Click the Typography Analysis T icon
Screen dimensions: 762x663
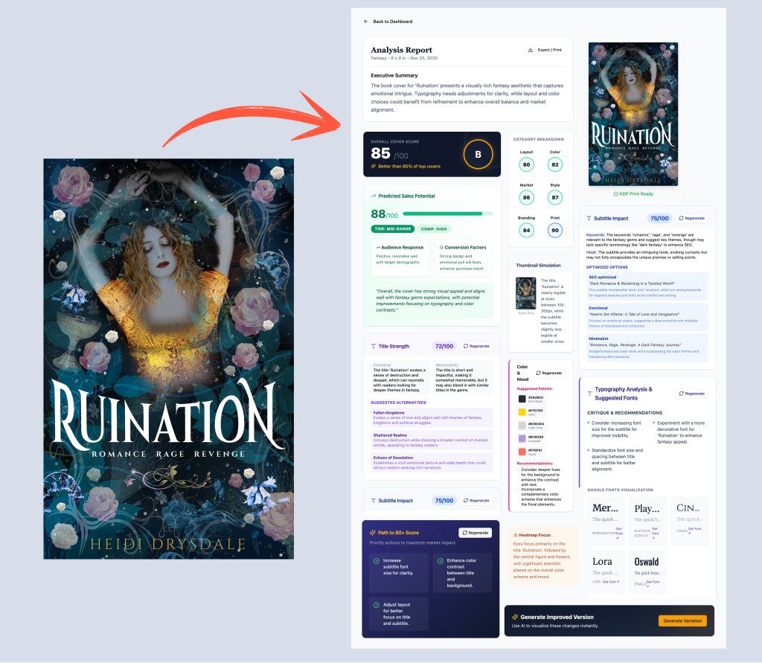pyautogui.click(x=590, y=389)
